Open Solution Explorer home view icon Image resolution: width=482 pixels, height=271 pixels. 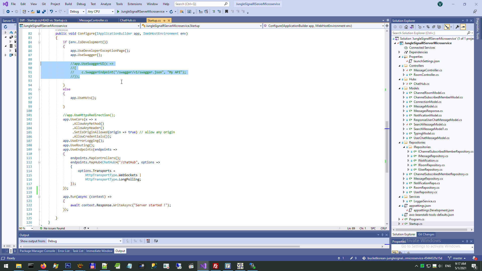tap(406, 27)
